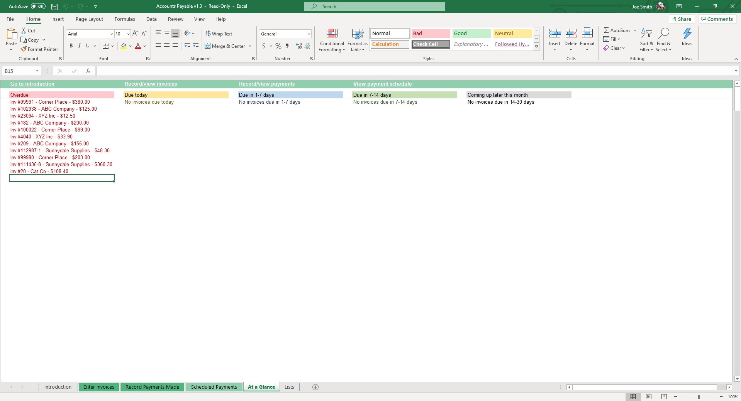Open the General number format dropdown
The image size is (741, 401).
[309, 34]
